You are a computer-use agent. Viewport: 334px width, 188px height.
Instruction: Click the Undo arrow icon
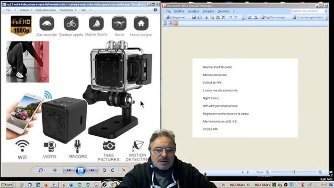coord(230,17)
